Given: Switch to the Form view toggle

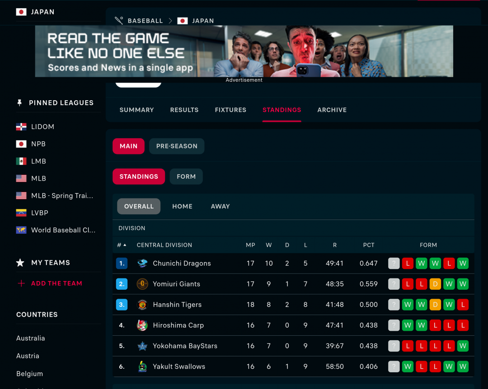Looking at the screenshot, I should click(186, 176).
